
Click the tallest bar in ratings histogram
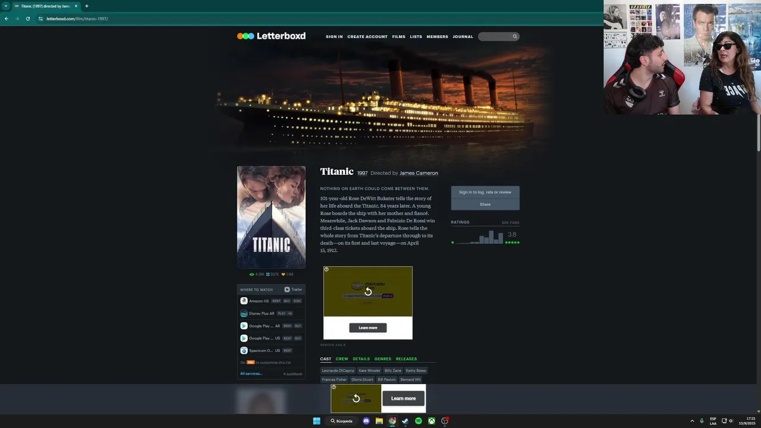pos(491,237)
